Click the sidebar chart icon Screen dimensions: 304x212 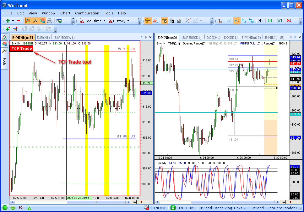coord(4,37)
